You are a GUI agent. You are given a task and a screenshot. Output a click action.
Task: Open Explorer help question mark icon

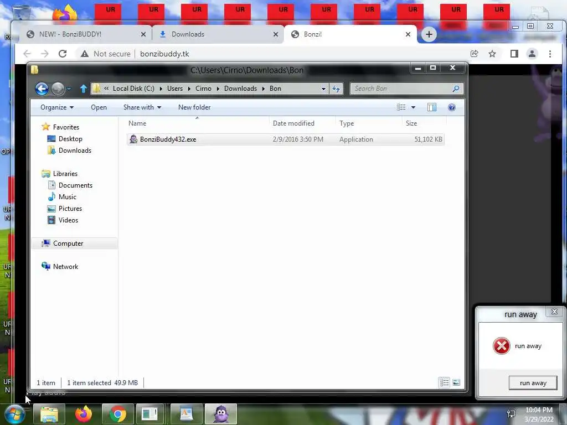pyautogui.click(x=452, y=107)
